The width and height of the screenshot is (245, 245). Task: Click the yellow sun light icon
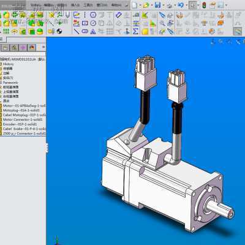(x=51, y=15)
